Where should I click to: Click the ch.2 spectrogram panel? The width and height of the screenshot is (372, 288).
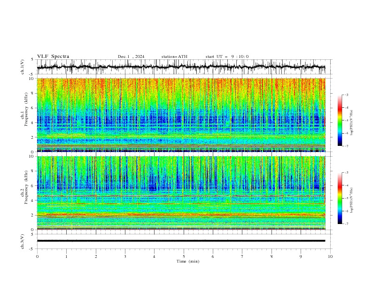tap(181, 193)
